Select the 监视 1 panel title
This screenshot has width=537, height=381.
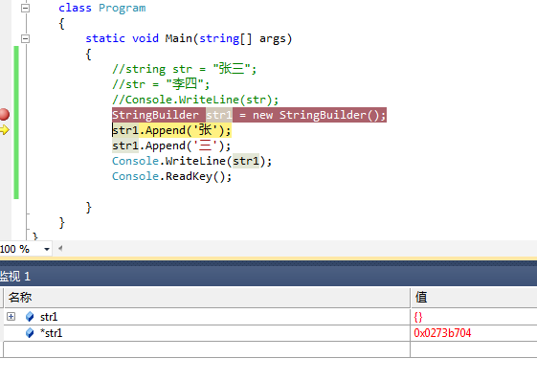click(15, 276)
